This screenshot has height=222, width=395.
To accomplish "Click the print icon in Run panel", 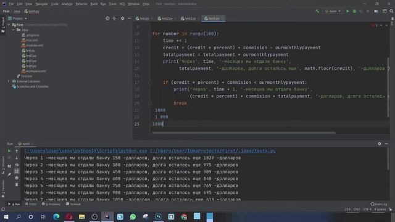I will [17, 178].
